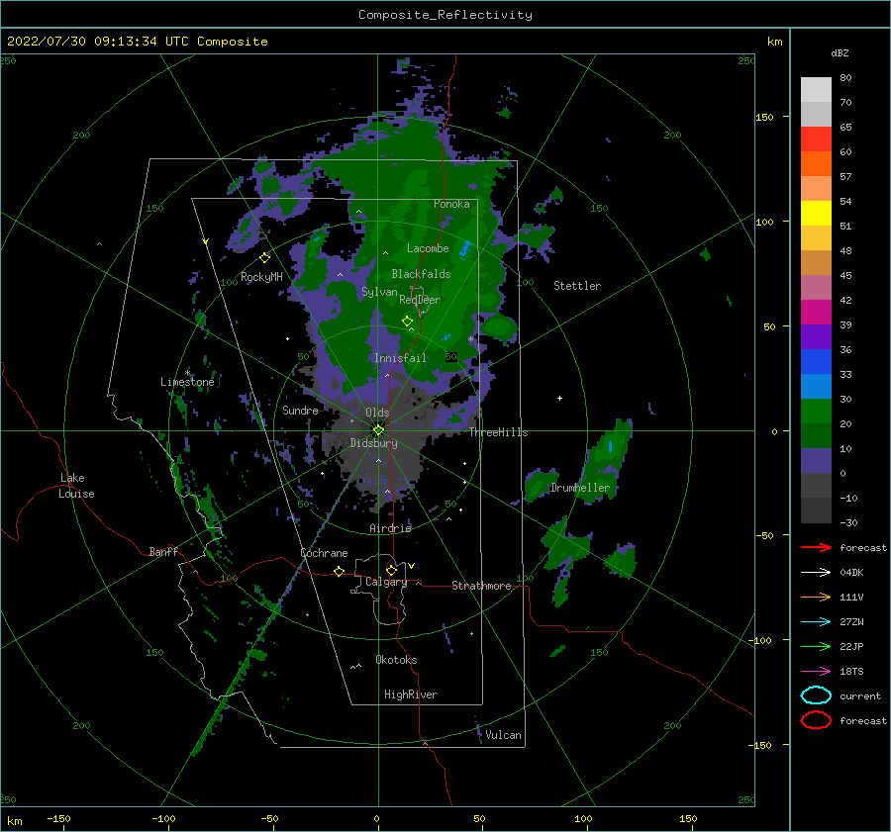891x832 pixels.
Task: Select the dark orange 60-57 dBZ band
Action: [x=816, y=163]
